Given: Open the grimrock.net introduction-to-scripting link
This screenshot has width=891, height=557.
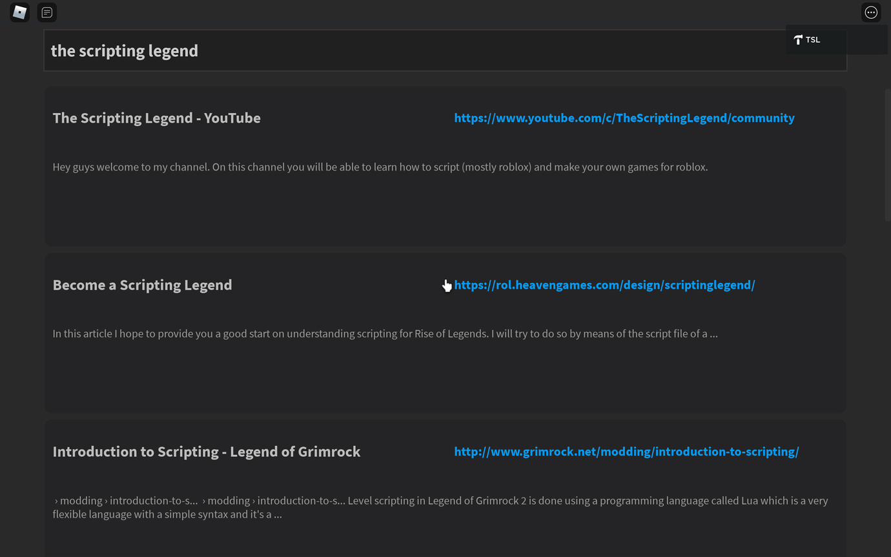Looking at the screenshot, I should pyautogui.click(x=626, y=451).
